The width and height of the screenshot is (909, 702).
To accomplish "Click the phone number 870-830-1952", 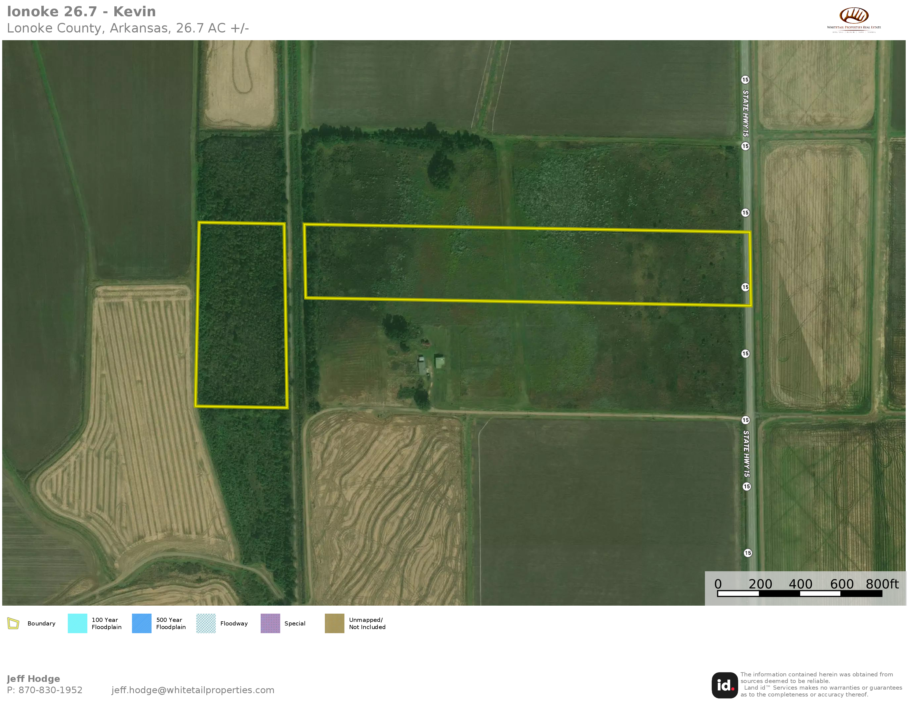I will click(x=50, y=690).
